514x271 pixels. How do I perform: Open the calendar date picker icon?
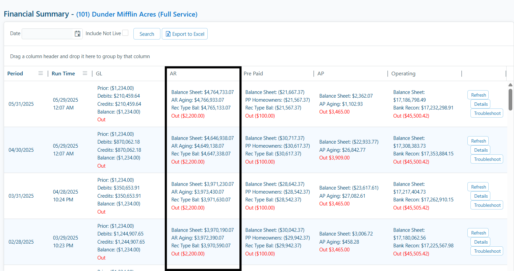(x=77, y=34)
